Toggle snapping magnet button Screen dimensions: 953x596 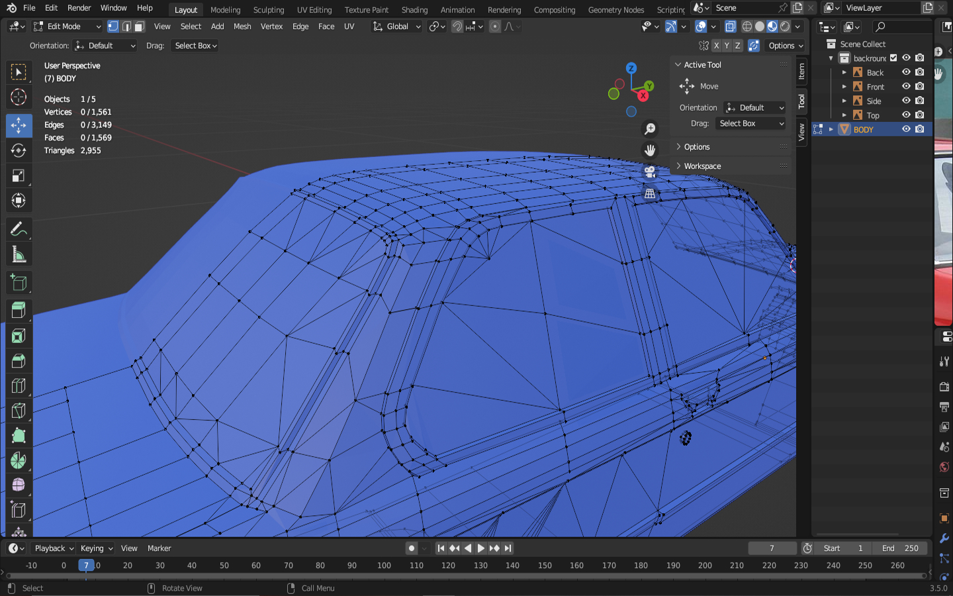point(457,26)
